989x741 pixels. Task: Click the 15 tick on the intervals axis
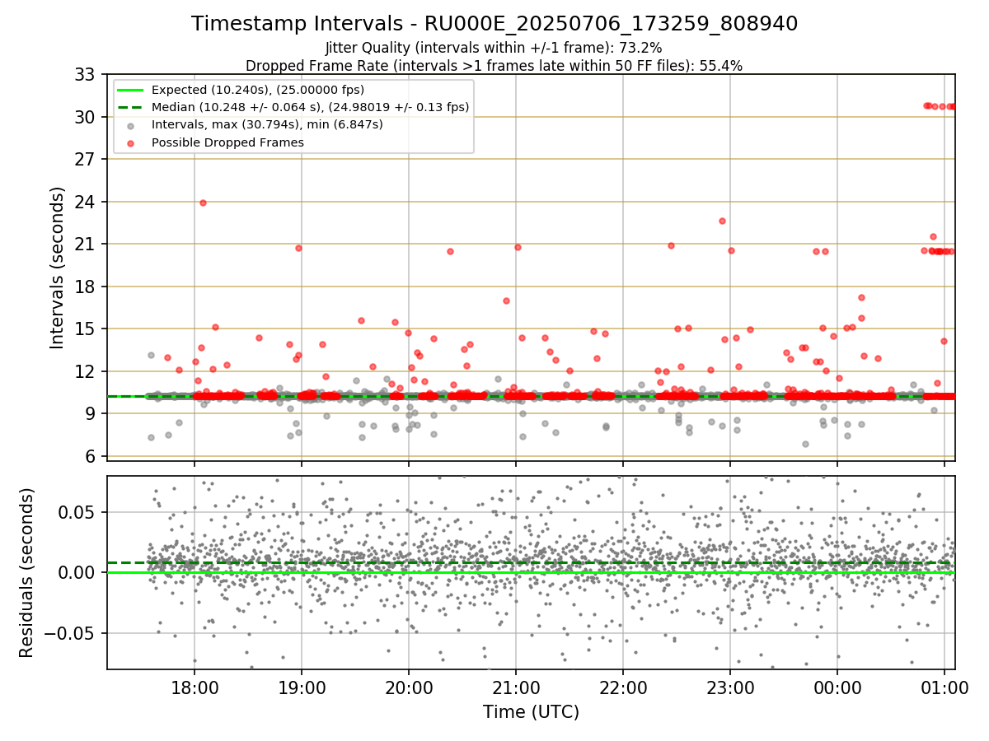[87, 329]
